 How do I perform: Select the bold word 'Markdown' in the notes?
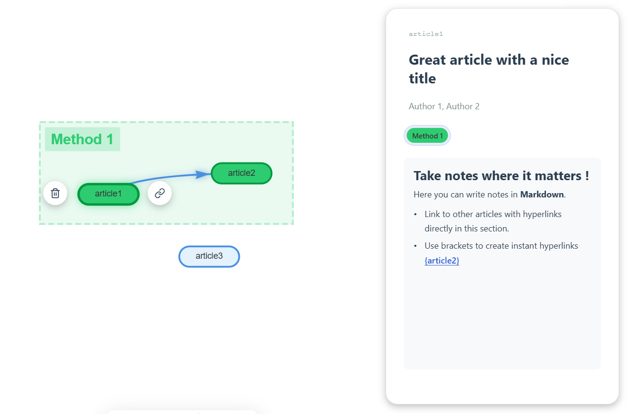click(541, 194)
